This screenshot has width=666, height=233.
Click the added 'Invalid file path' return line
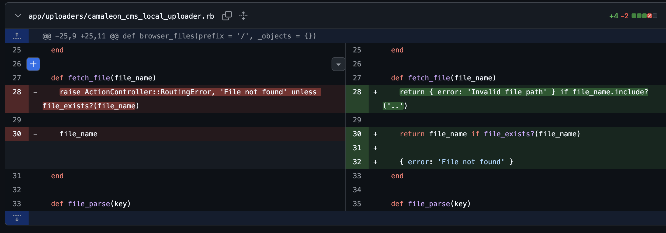(517, 99)
